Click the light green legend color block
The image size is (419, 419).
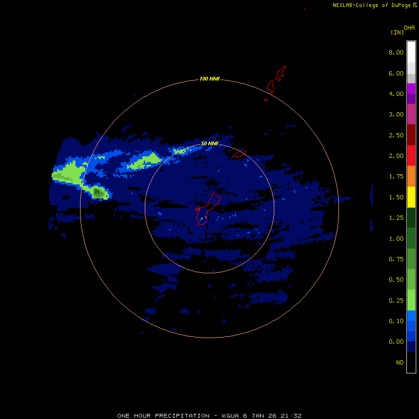(411, 300)
